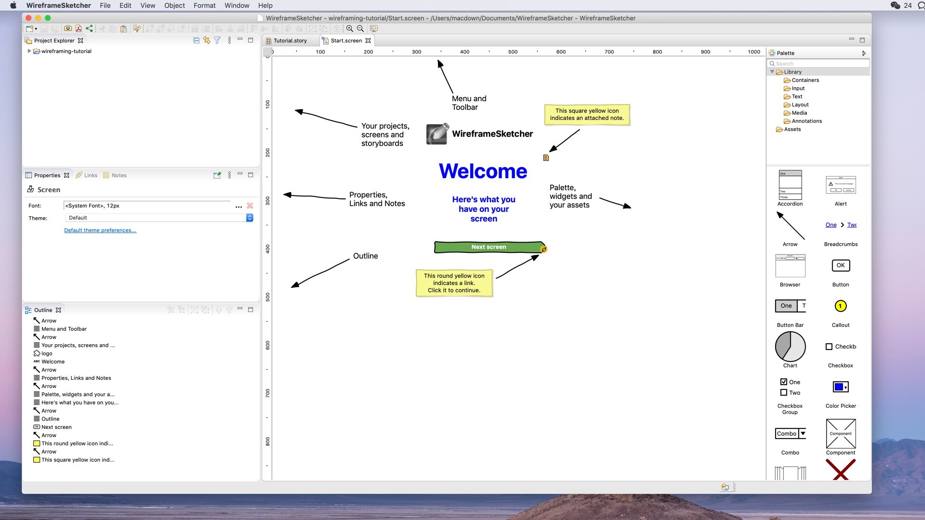Screen dimensions: 925x520
Task: Select the Breadcrumbs widget icon
Action: pos(841,225)
